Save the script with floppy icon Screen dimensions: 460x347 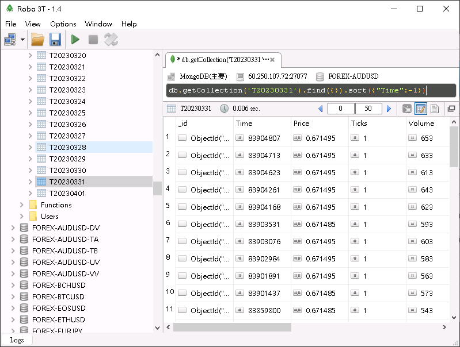55,40
